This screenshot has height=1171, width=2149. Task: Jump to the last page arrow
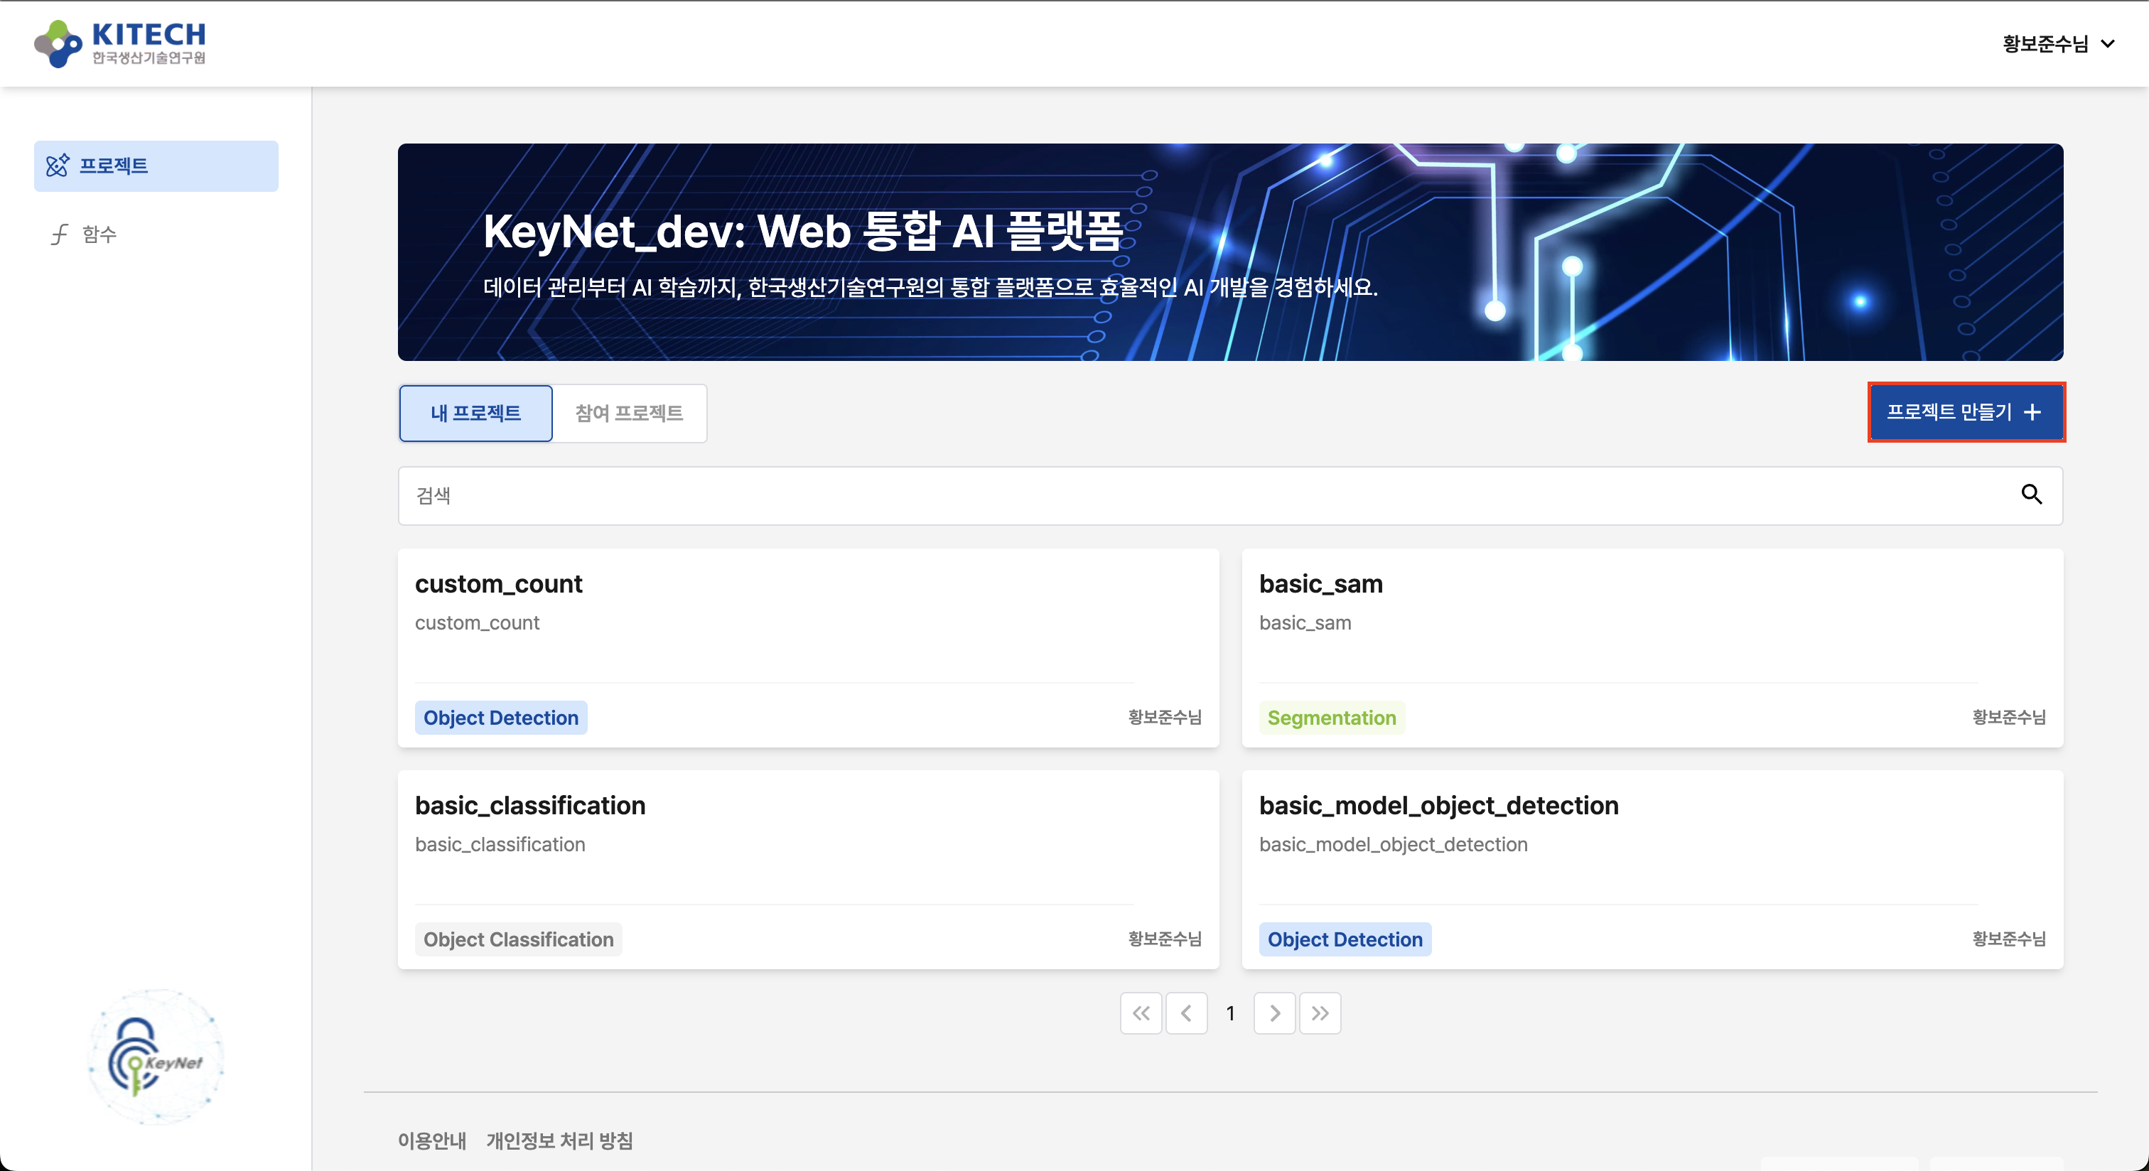pos(1319,1013)
